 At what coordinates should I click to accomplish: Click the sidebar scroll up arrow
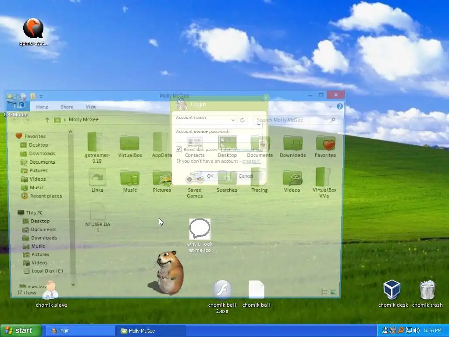pyautogui.click(x=71, y=132)
